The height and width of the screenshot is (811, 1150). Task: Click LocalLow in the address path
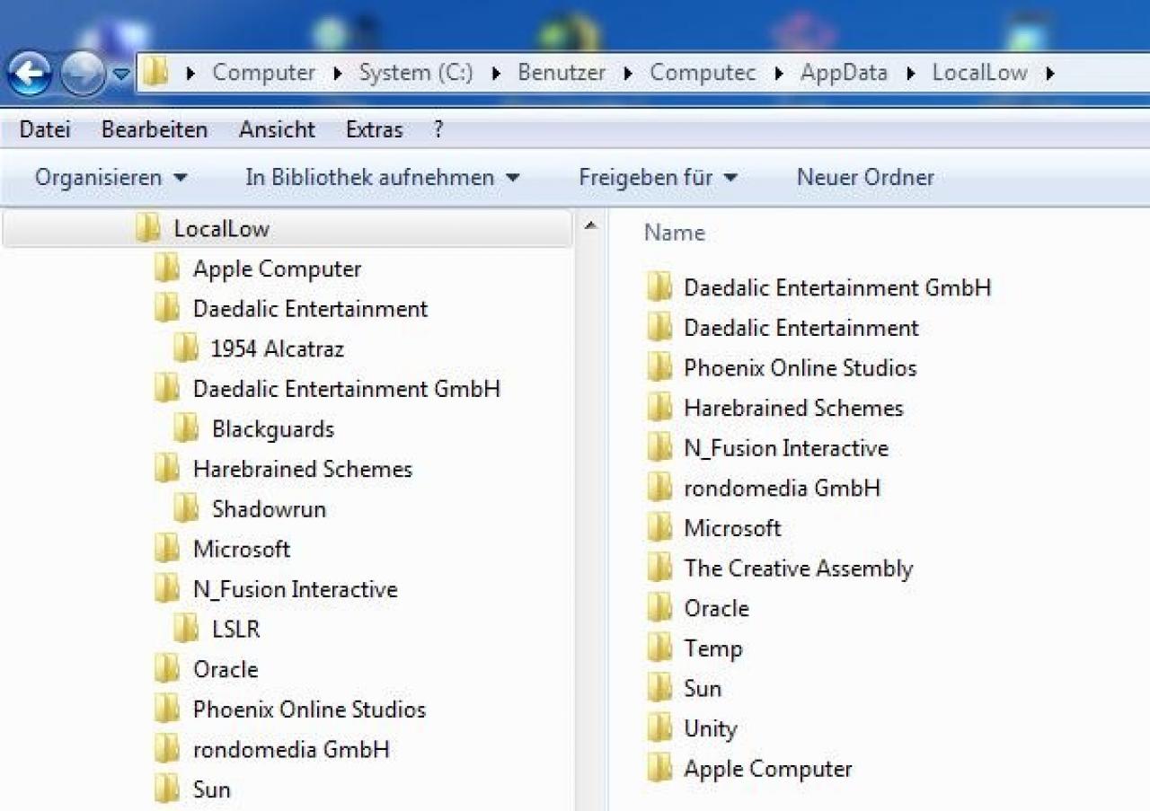(x=979, y=73)
